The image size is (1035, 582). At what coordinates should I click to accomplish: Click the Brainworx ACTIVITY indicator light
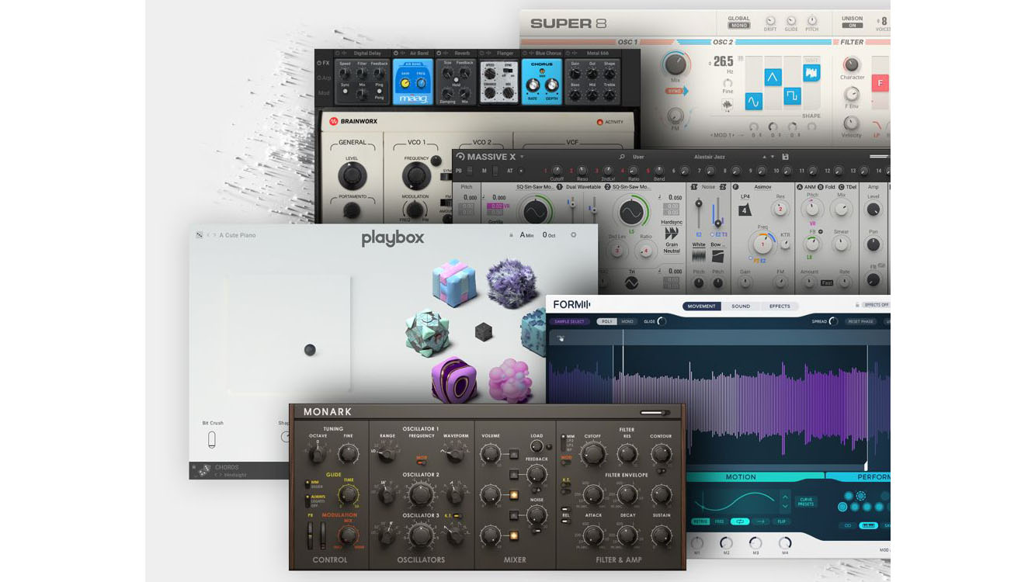(599, 122)
